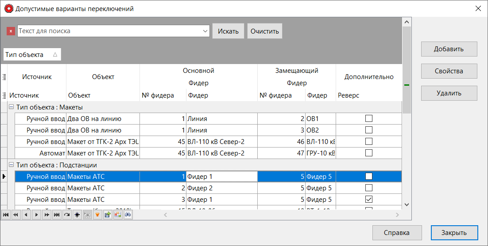The width and height of the screenshot is (488, 246).
Task: Click the Тип объекта grouping header
Action: pos(31,55)
